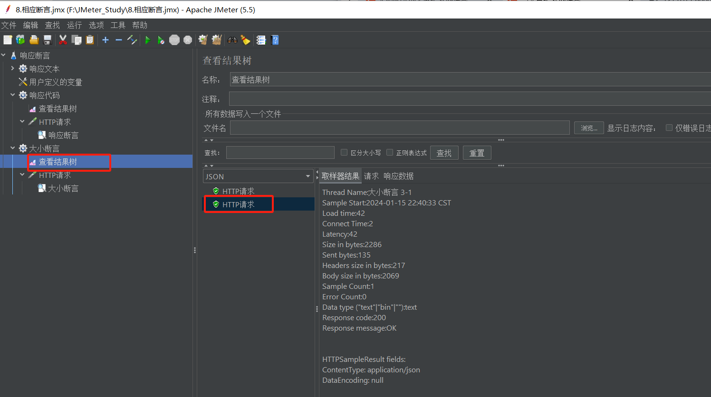Screen dimensions: 711x397
Task: Open the 工具 menu
Action: [118, 25]
